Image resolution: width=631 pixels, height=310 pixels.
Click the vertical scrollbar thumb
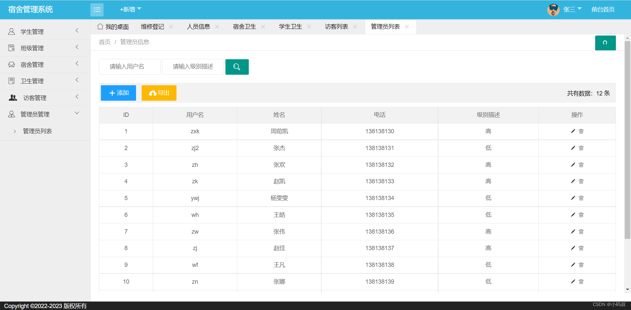[x=627, y=140]
